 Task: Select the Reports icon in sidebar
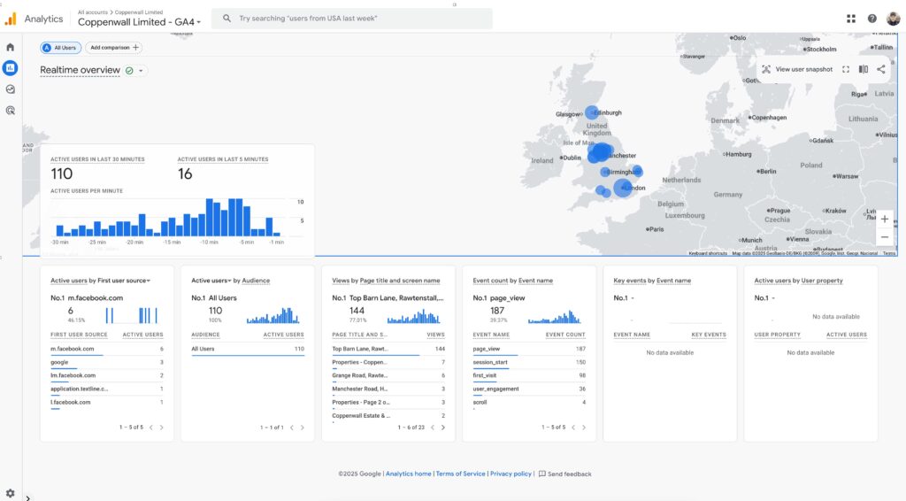pyautogui.click(x=11, y=68)
